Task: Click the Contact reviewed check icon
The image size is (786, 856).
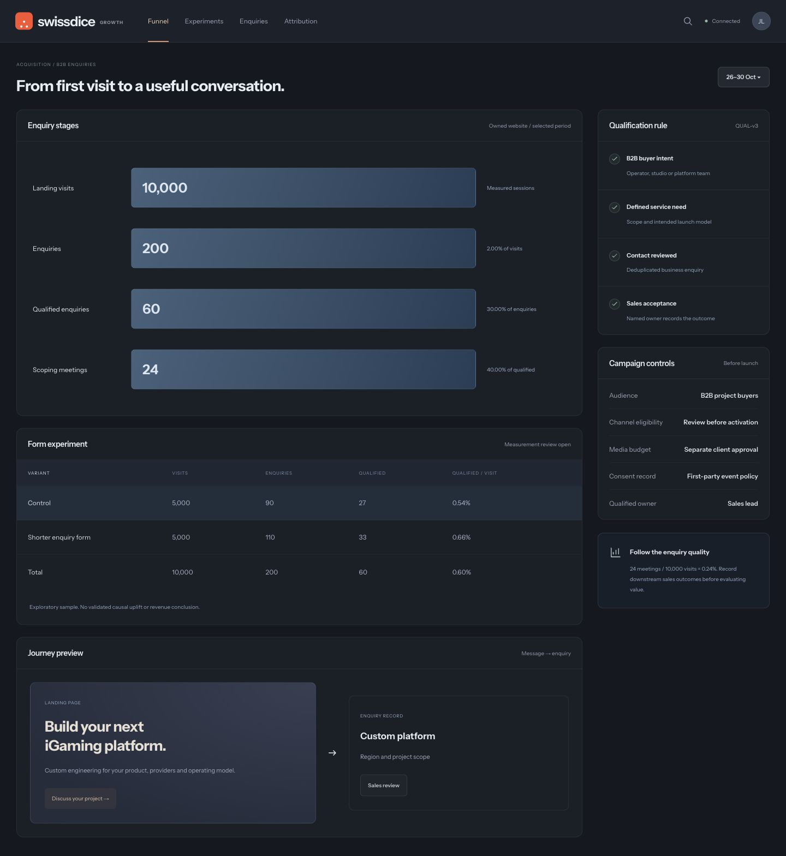Action: [x=615, y=256]
